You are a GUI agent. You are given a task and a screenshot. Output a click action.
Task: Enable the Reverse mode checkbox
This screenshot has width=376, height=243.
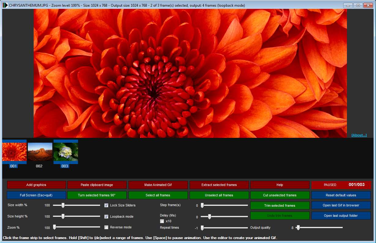(106, 227)
